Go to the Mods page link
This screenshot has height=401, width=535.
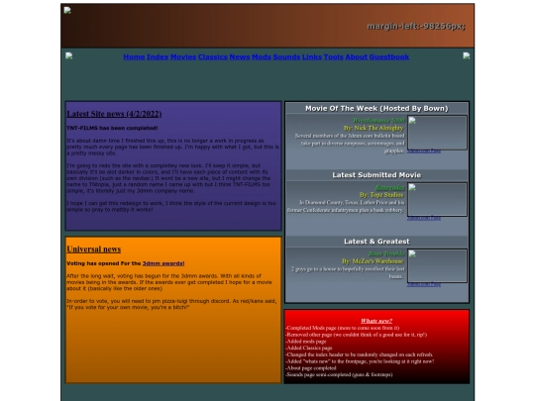pos(262,57)
